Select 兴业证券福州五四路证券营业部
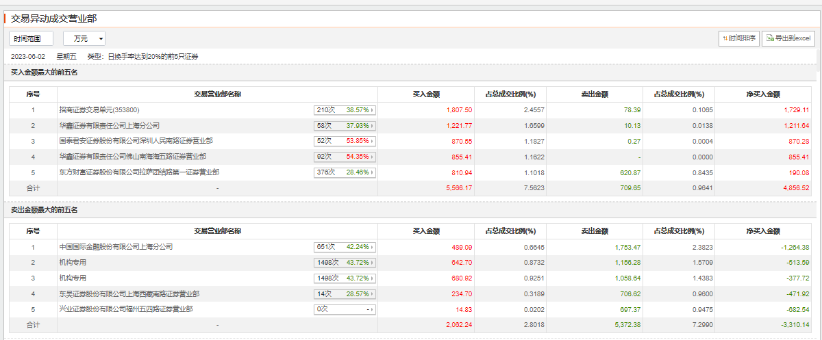The image size is (822, 340). pos(126,310)
